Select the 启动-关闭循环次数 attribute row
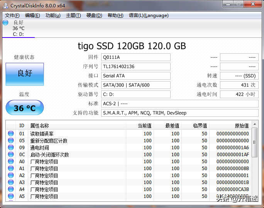 click(x=129, y=155)
